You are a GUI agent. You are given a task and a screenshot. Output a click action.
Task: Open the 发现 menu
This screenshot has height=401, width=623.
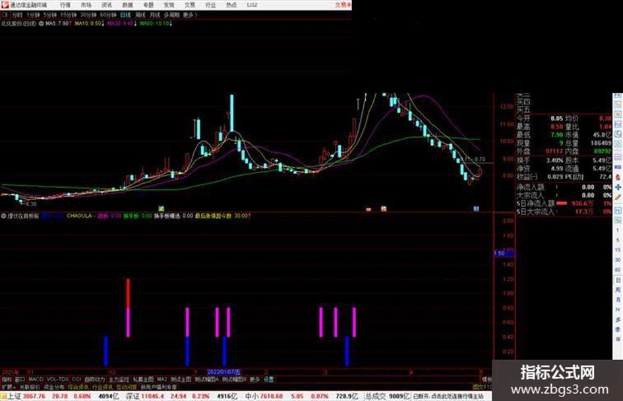(x=169, y=5)
